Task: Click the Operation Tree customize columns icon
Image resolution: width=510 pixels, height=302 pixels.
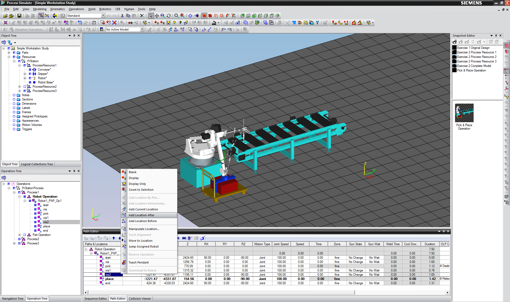Action: 4,178
